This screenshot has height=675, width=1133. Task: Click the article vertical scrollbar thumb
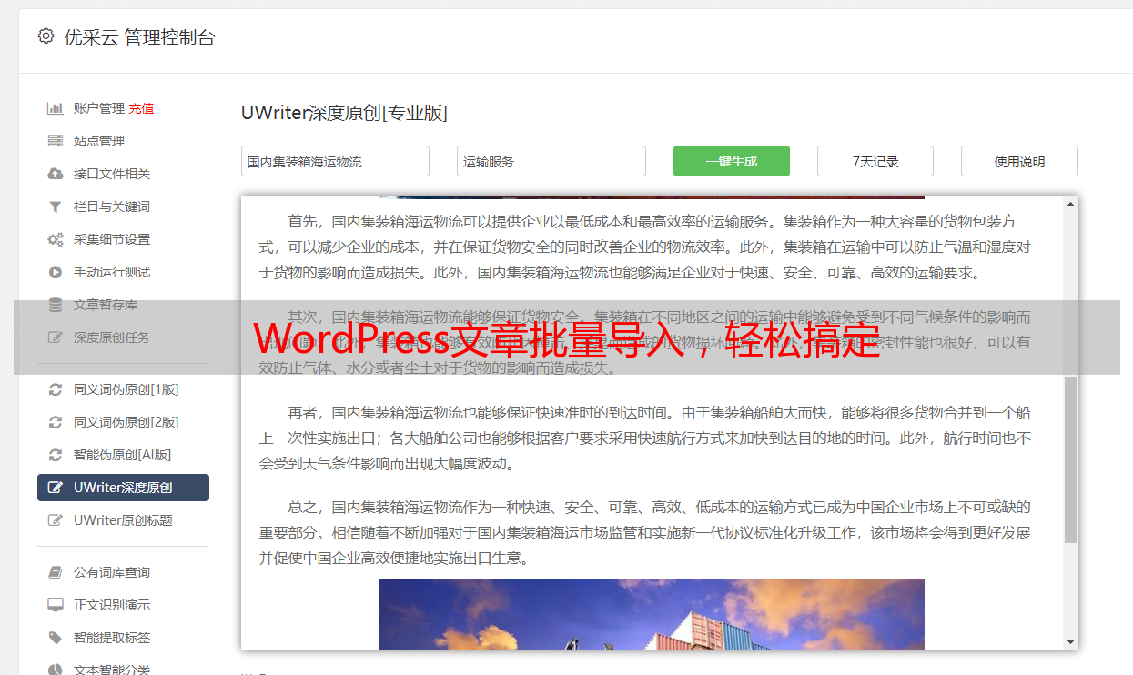coord(1070,459)
